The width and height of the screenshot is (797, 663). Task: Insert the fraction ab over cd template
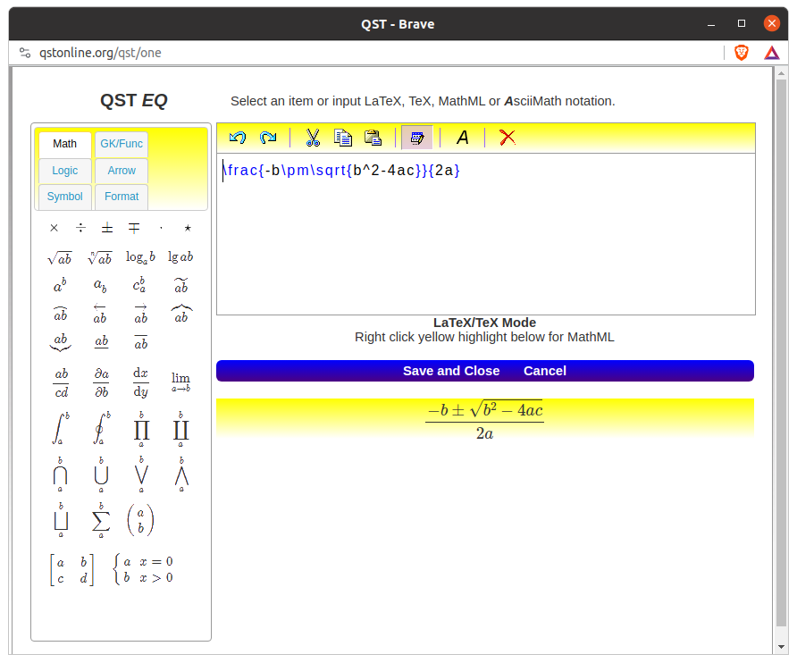click(x=62, y=383)
